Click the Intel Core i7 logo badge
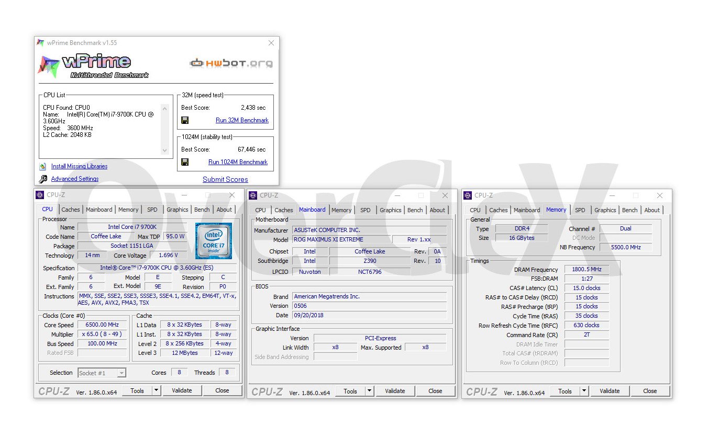The image size is (708, 439). click(x=213, y=240)
